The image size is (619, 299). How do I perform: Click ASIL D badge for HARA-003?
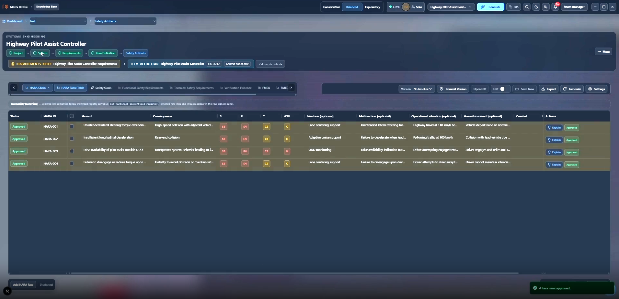[287, 151]
